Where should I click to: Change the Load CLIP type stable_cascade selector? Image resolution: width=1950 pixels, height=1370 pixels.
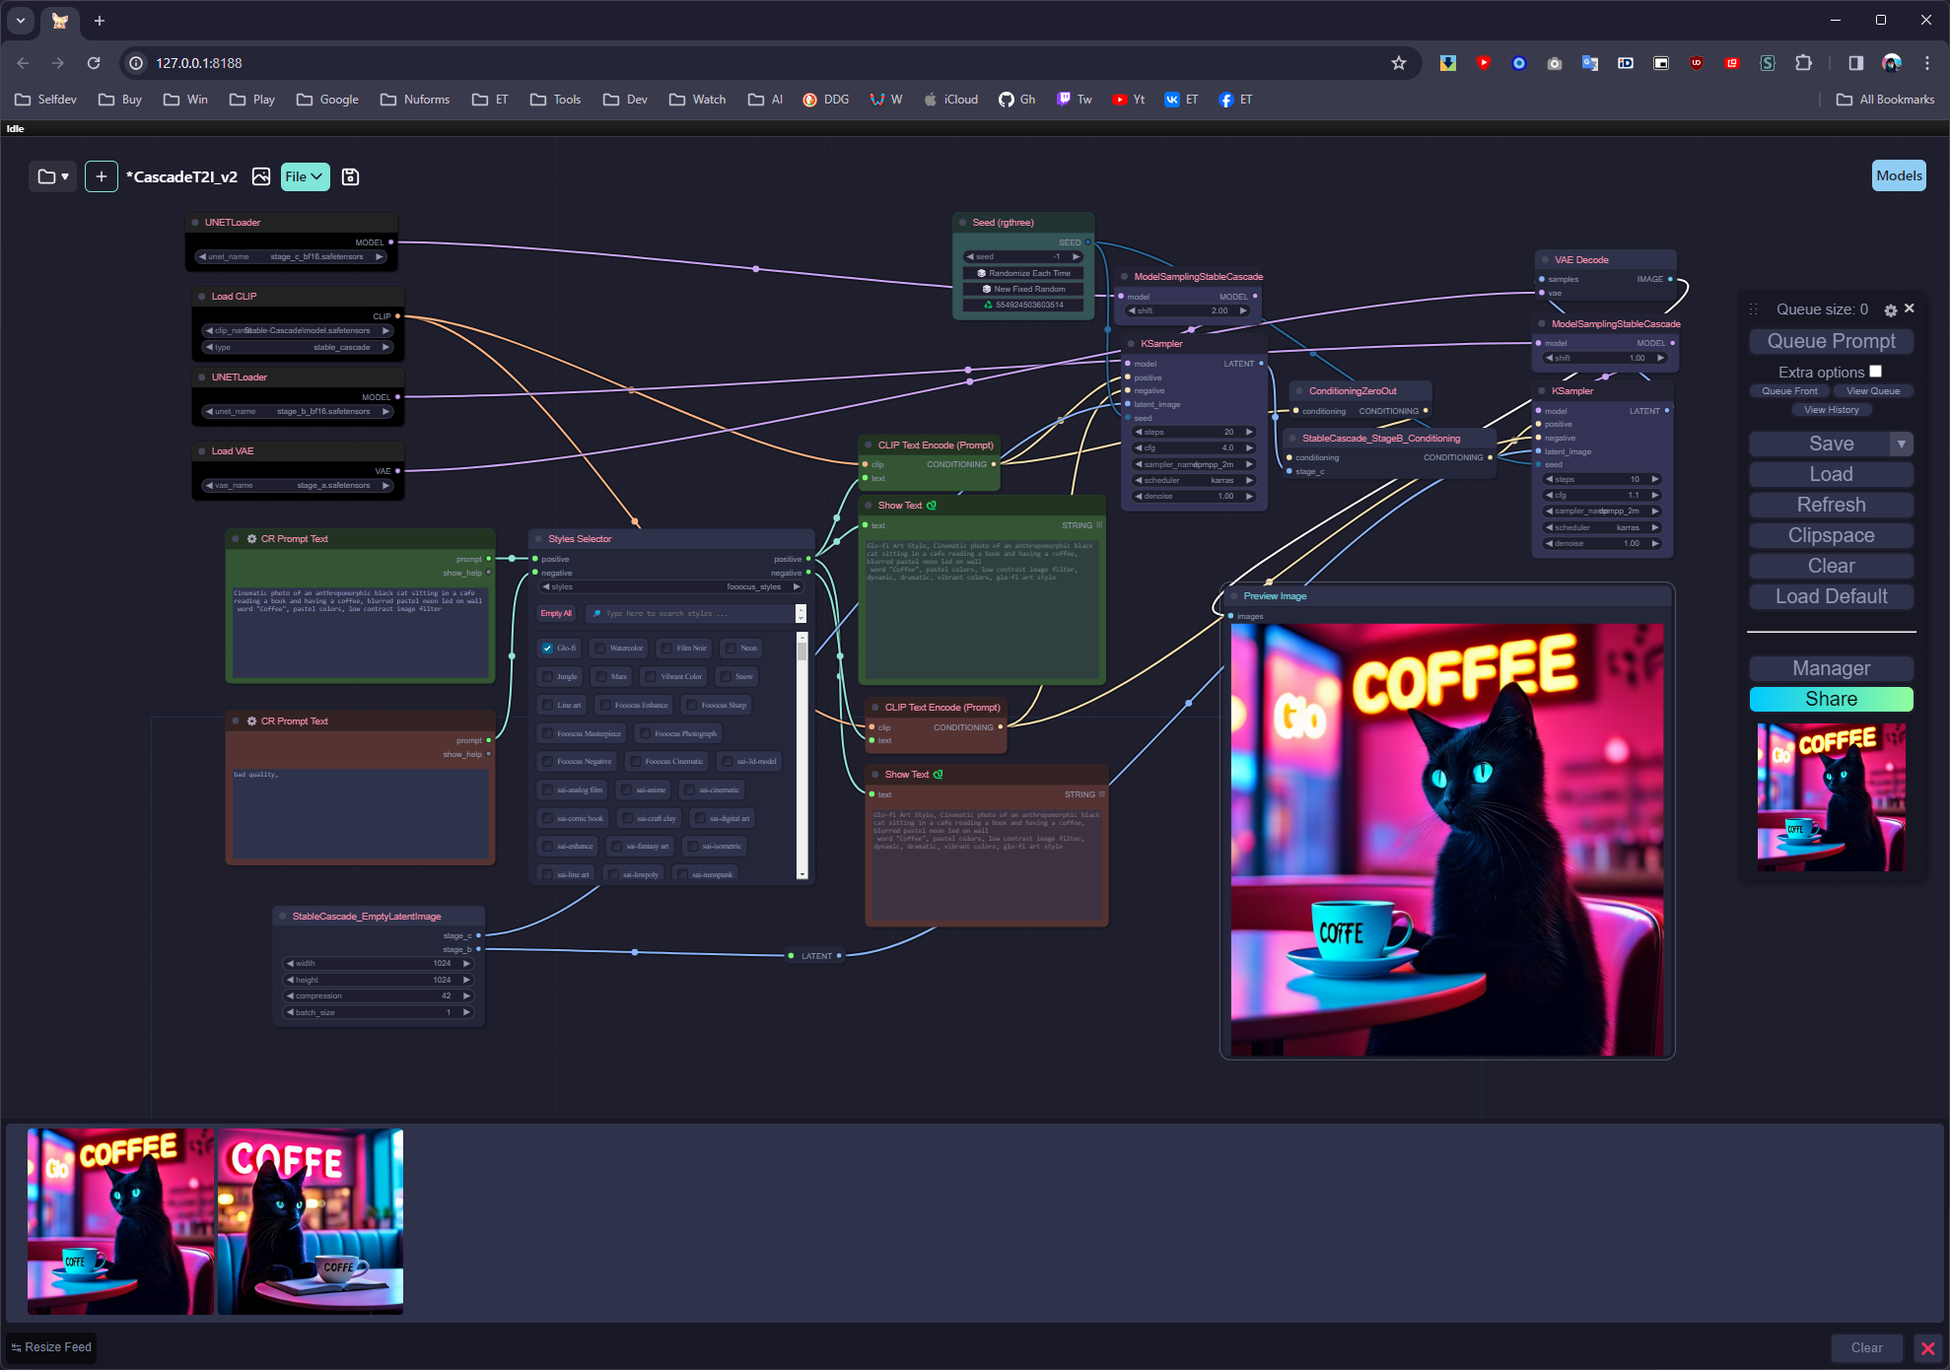tap(298, 348)
